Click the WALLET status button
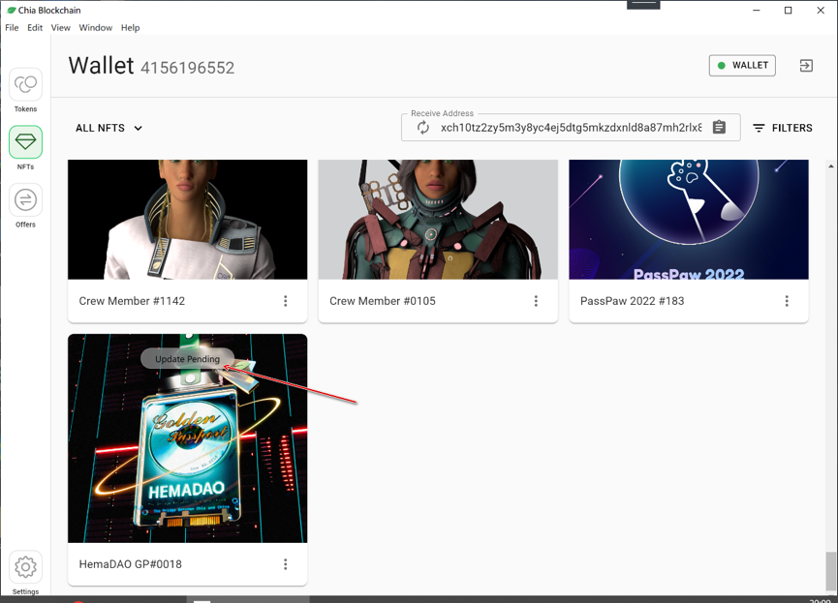This screenshot has height=603, width=838. coord(742,66)
